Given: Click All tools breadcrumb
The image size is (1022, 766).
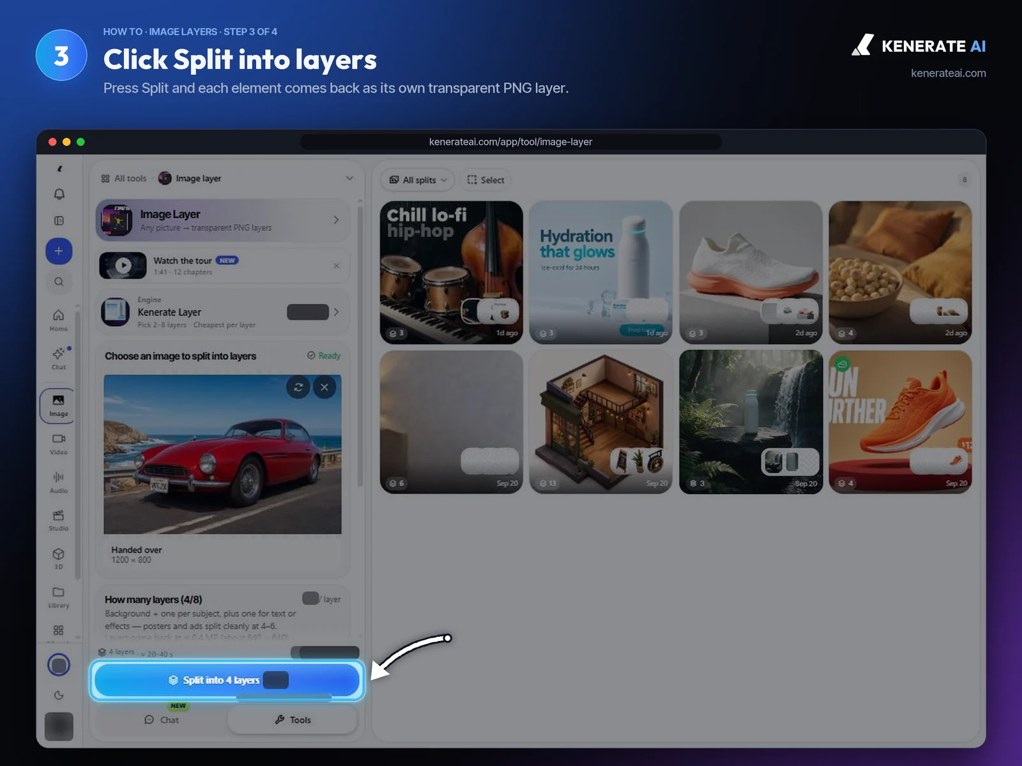Looking at the screenshot, I should [124, 178].
